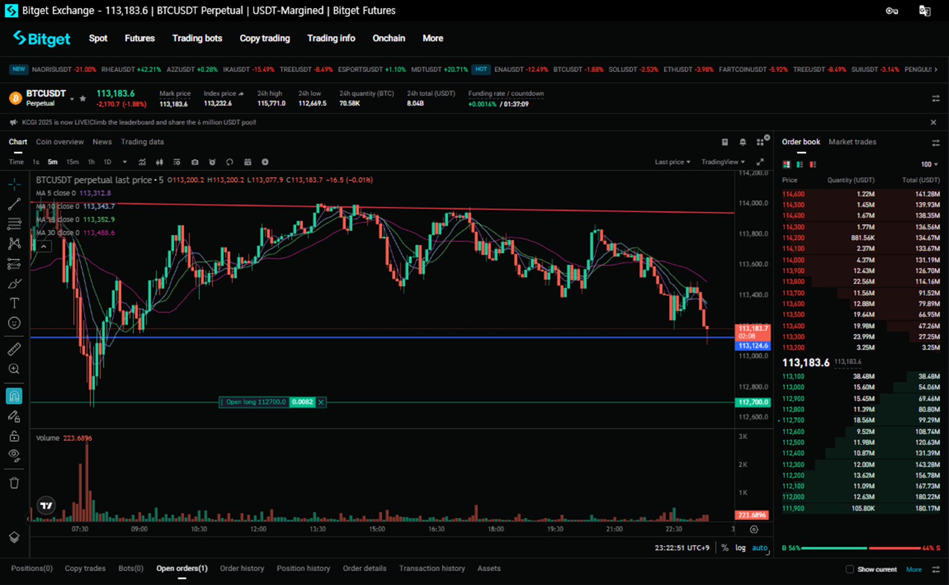Show only asks red order book view

point(813,165)
